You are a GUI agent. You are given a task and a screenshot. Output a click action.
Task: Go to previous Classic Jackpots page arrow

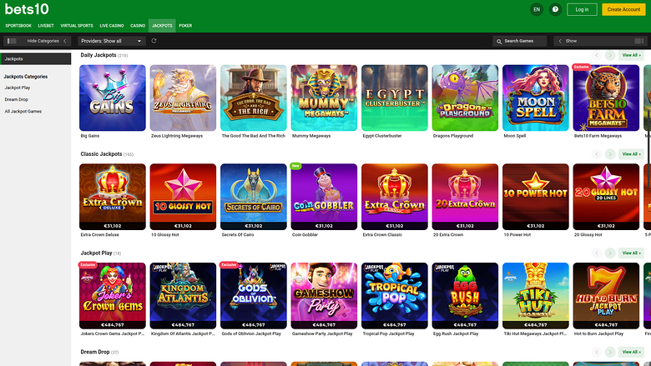597,154
